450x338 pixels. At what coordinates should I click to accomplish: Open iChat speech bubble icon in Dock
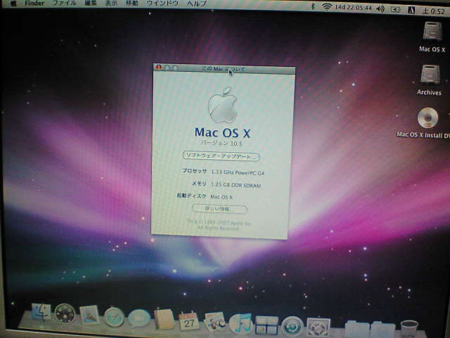pyautogui.click(x=139, y=318)
